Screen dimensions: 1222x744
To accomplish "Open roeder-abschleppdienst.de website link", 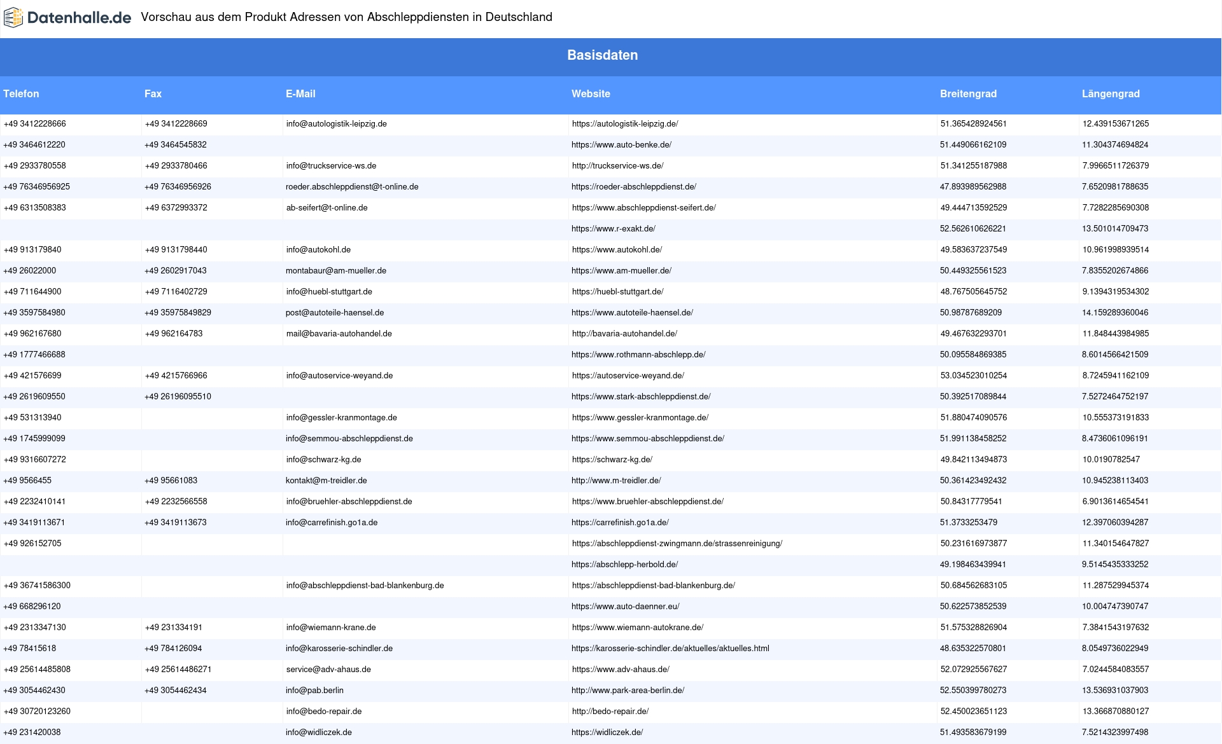I will (x=633, y=187).
